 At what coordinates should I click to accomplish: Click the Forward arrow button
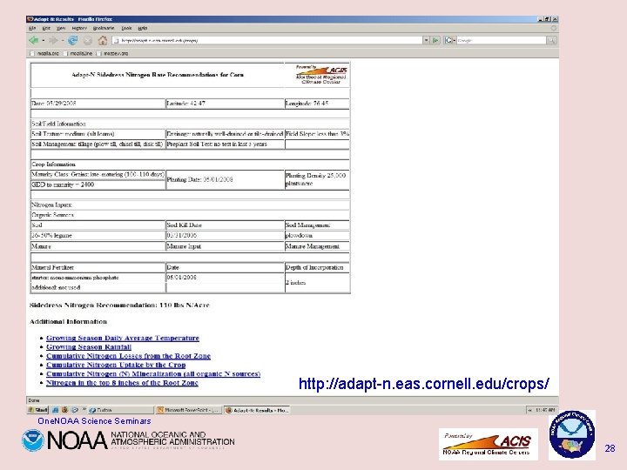tap(53, 40)
